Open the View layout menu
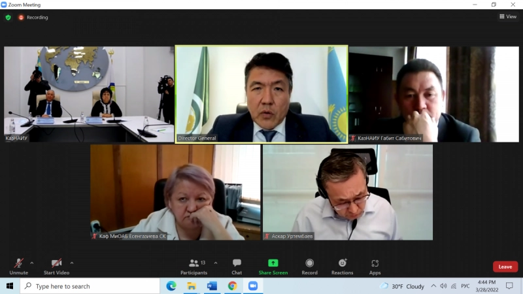Image resolution: width=523 pixels, height=294 pixels. (x=508, y=16)
